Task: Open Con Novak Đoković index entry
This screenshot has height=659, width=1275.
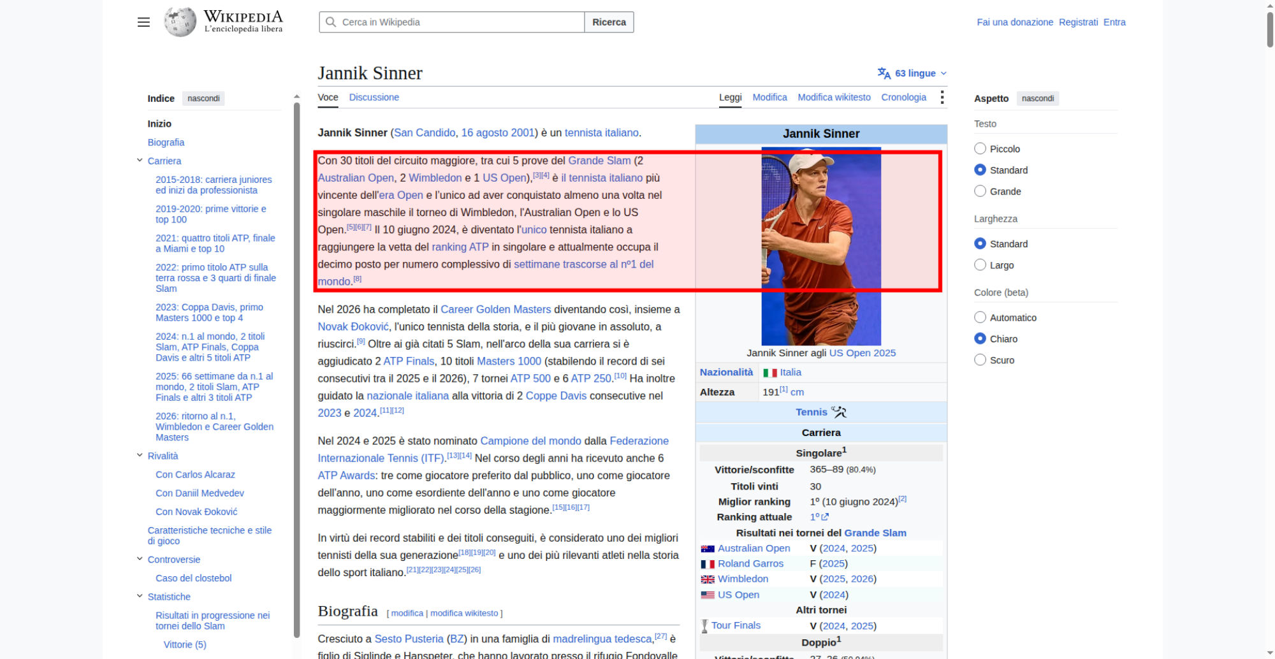Action: pos(196,512)
